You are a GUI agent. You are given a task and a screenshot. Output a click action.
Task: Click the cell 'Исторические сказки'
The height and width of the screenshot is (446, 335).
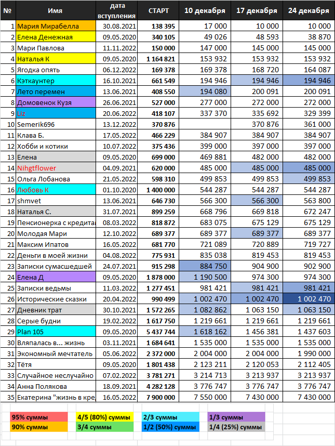click(x=56, y=299)
